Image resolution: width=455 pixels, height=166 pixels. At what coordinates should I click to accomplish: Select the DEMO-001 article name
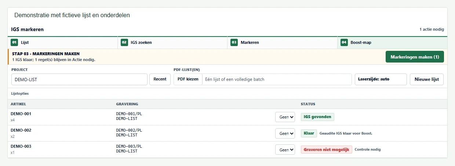click(x=21, y=114)
